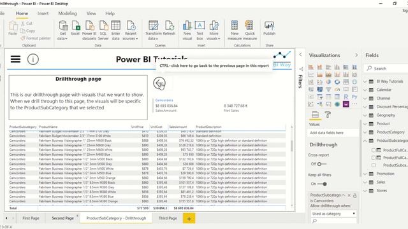Open the hamburger menu on the report
Image resolution: width=408 pixels, height=229 pixels.
click(x=15, y=59)
